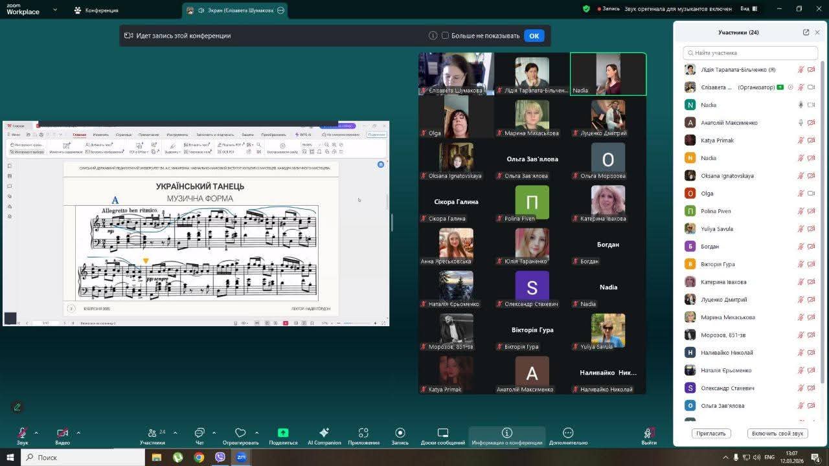
Task: Expand video options arrow next to Видео
Action: [78, 432]
